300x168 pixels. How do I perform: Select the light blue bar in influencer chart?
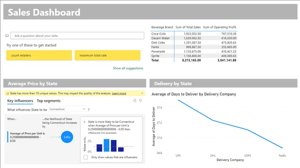click(x=106, y=145)
